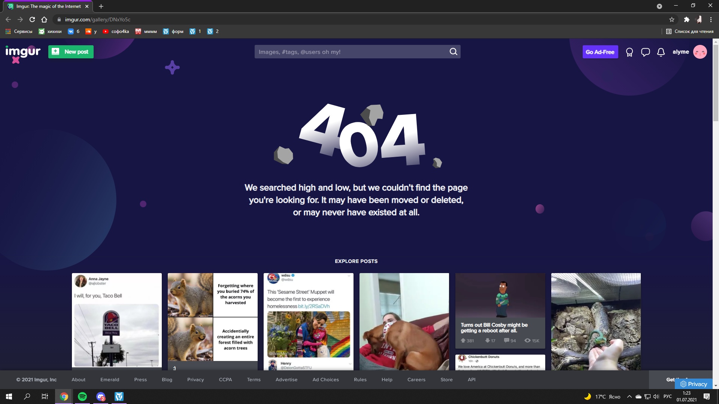Open the chat messages icon
Viewport: 719px width, 404px height.
tap(645, 52)
